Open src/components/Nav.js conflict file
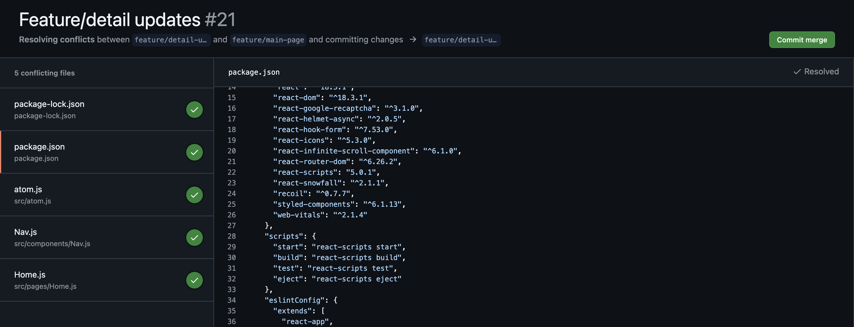 tap(52, 243)
